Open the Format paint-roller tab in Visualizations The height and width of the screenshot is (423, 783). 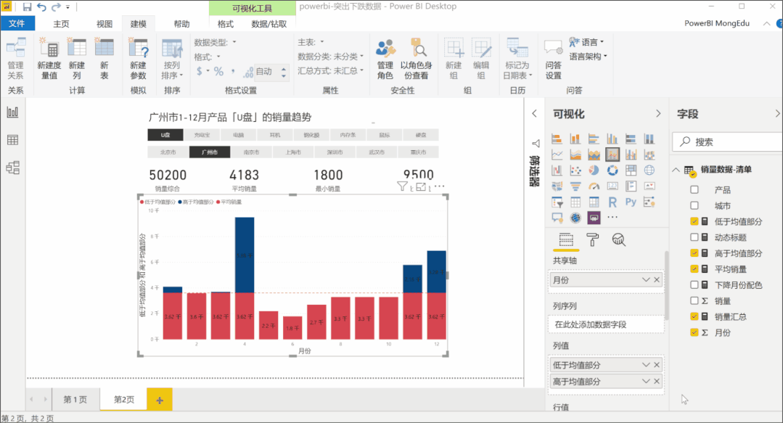click(593, 239)
